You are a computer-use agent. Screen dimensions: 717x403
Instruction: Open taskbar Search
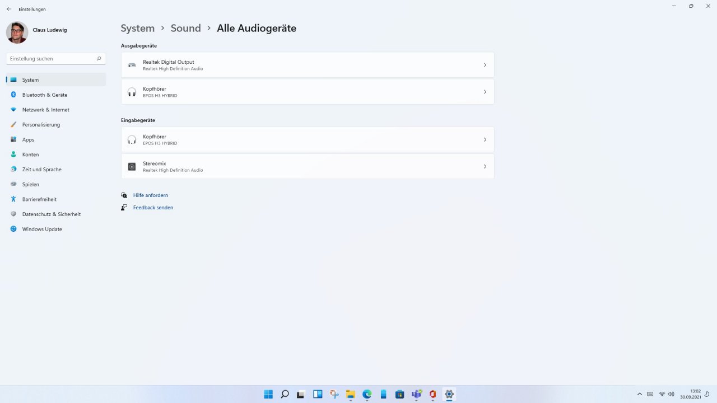coord(285,394)
